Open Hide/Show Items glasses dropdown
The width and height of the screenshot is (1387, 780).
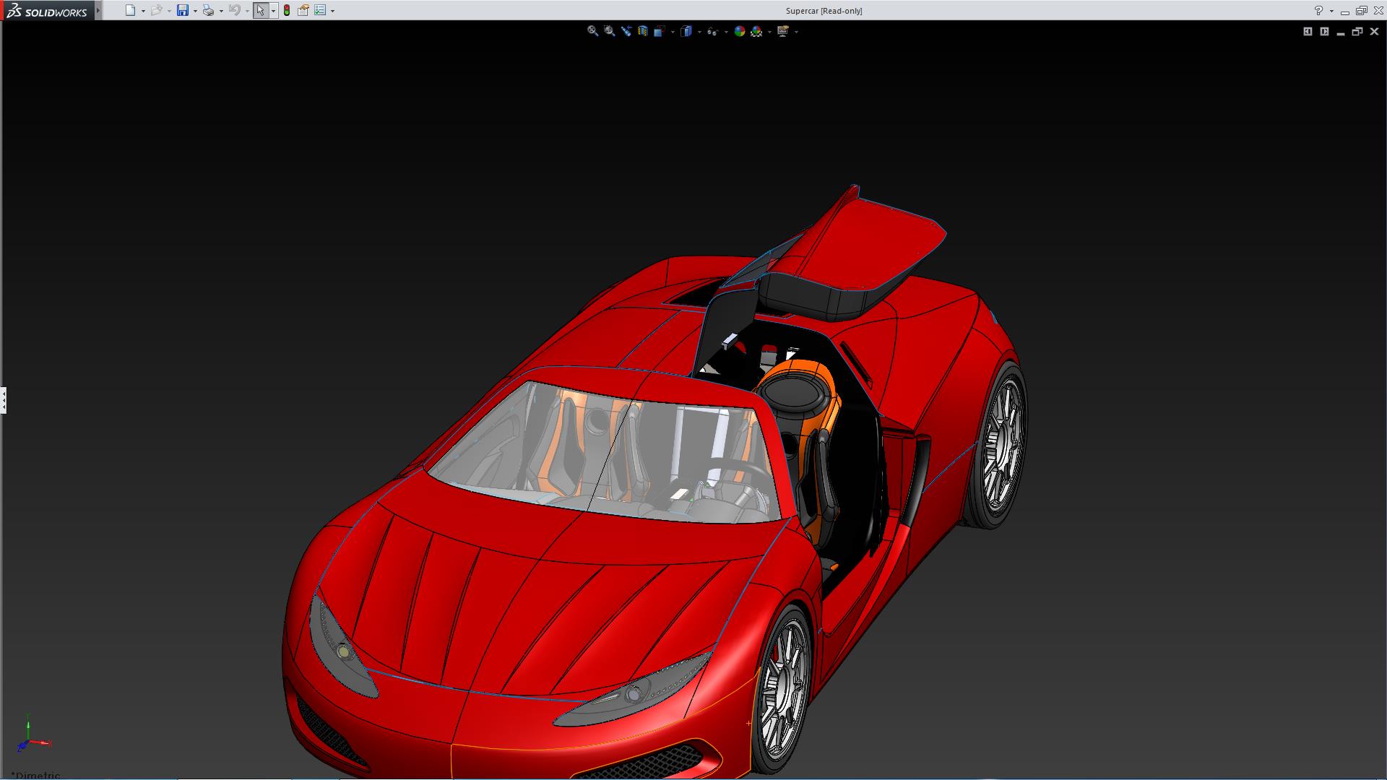click(x=725, y=32)
